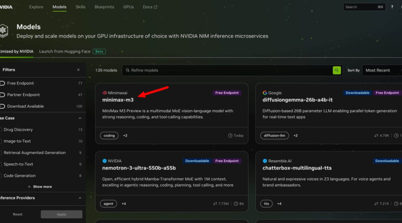The image size is (402, 223).
Task: Click the green search button
Action: tap(337, 70)
